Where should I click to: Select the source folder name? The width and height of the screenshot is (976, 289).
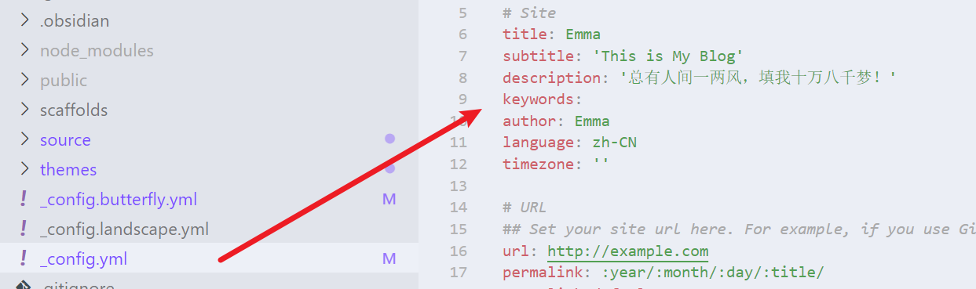click(x=65, y=140)
